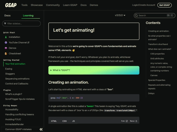Click the GSAP logo
The width and height of the screenshot is (177, 132).
tap(11, 5)
